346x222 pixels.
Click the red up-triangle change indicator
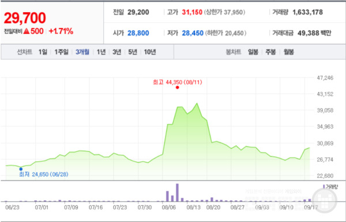[x=27, y=31]
